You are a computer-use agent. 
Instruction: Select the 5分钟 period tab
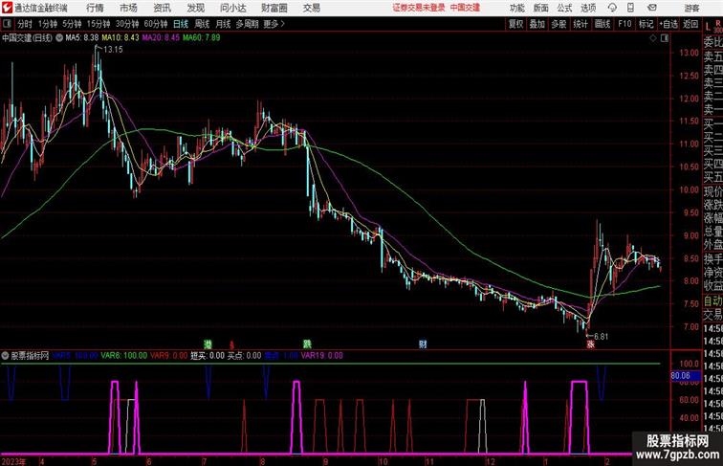[x=72, y=24]
